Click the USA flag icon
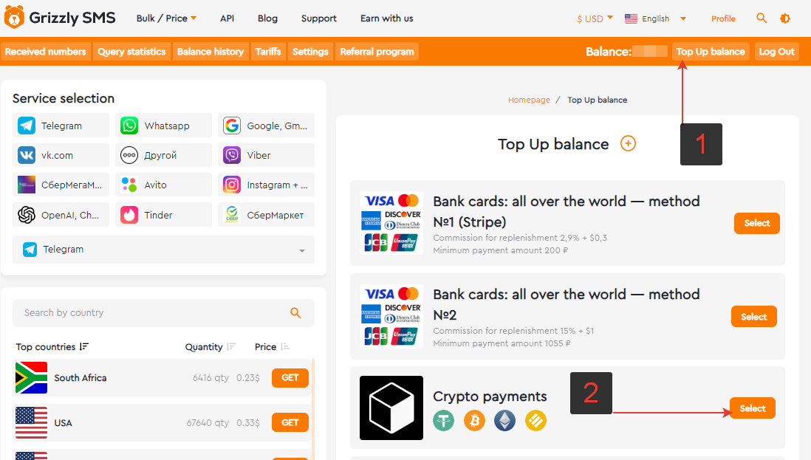Image resolution: width=811 pixels, height=460 pixels. [31, 423]
